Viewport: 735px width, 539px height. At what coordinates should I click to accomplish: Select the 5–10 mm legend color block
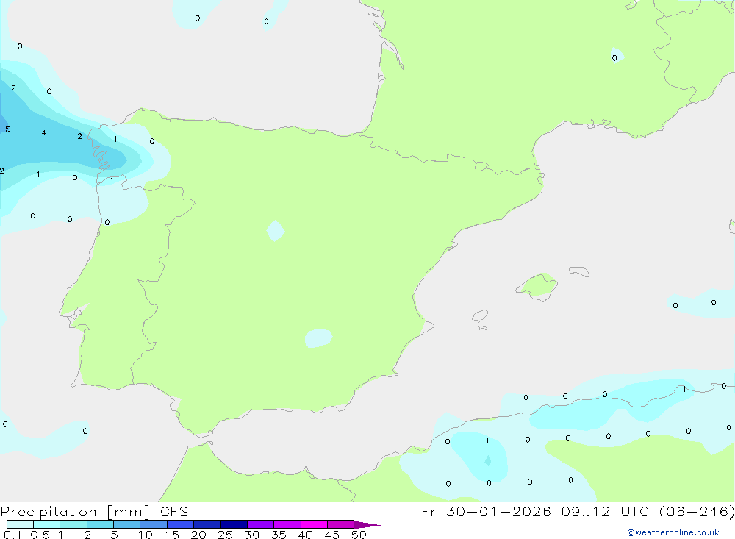point(126,524)
